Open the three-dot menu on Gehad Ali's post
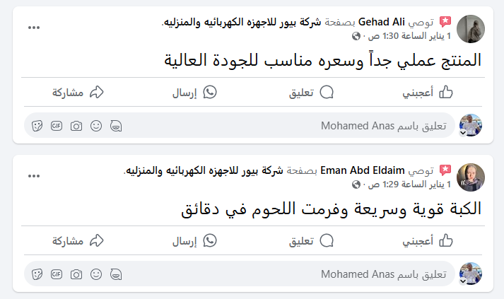The image size is (504, 299). [34, 28]
